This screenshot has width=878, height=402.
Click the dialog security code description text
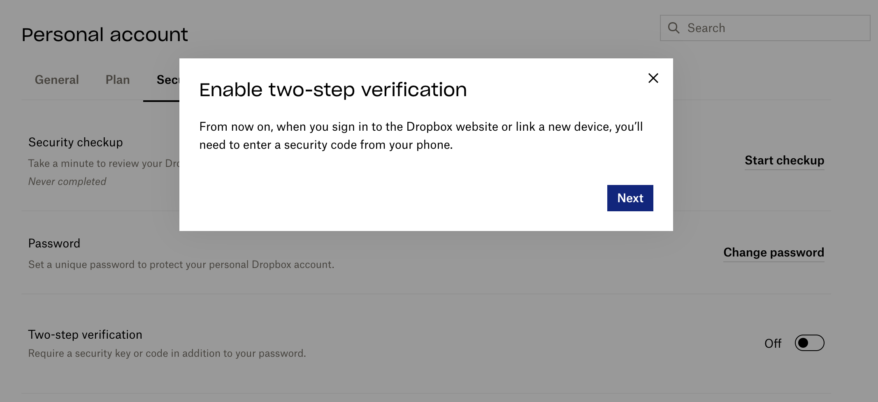pyautogui.click(x=421, y=136)
